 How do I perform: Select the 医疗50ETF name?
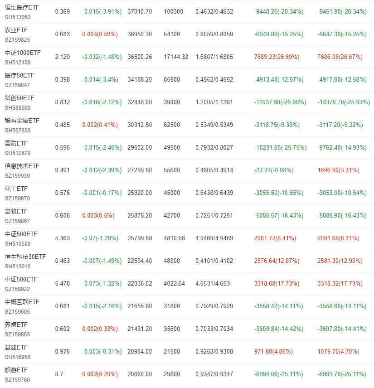pyautogui.click(x=19, y=76)
